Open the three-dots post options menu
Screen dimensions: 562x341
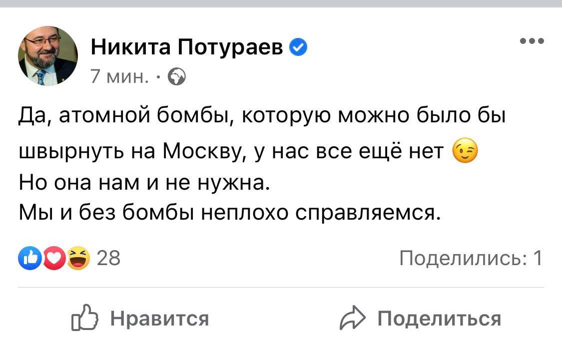click(x=532, y=41)
